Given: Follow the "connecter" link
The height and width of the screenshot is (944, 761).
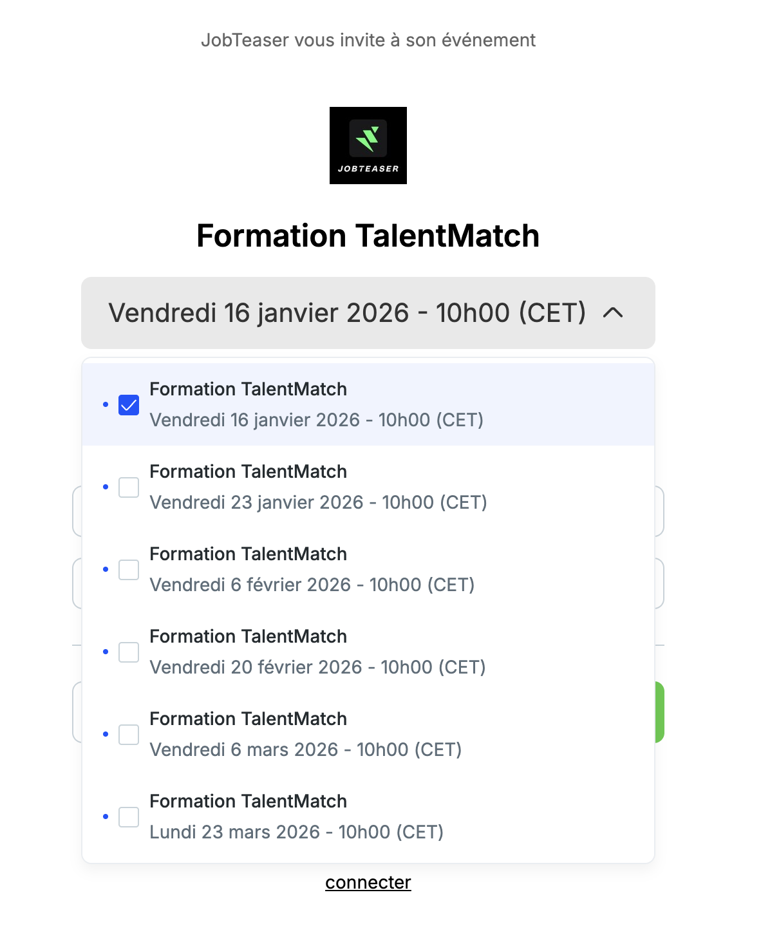Looking at the screenshot, I should point(368,882).
